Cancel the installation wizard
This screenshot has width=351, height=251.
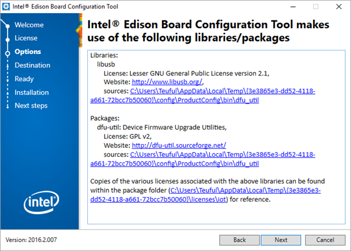coord(325,240)
